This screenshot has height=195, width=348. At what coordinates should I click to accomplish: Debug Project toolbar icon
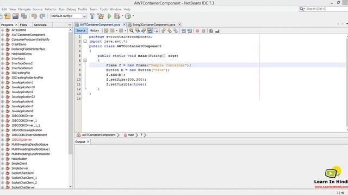pos(117,16)
